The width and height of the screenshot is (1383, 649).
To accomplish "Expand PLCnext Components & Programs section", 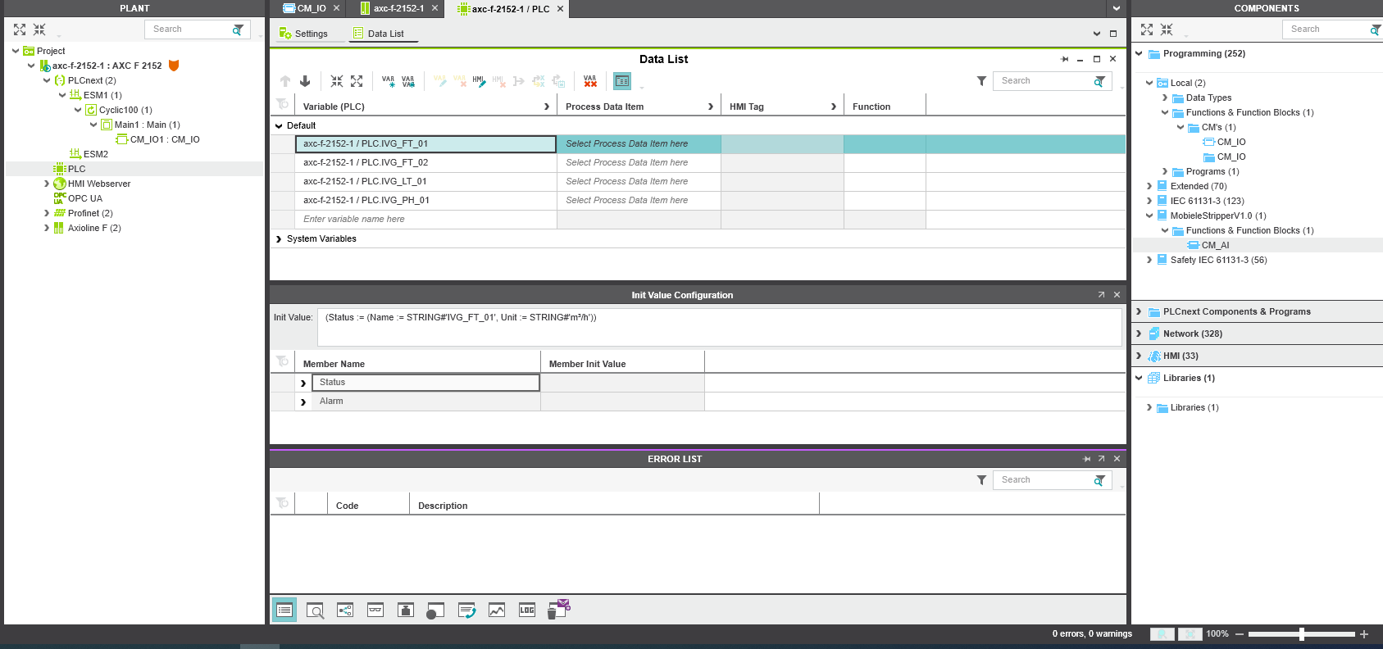I will click(1139, 311).
